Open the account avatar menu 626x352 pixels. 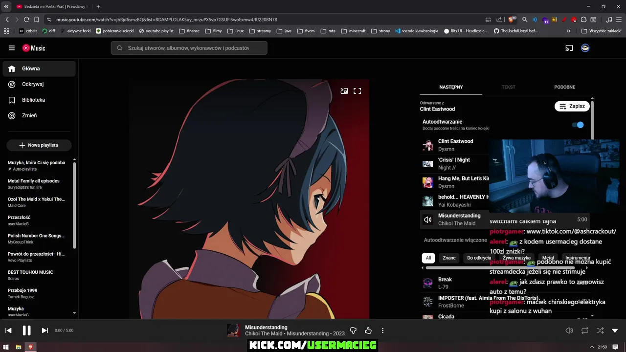tap(585, 48)
